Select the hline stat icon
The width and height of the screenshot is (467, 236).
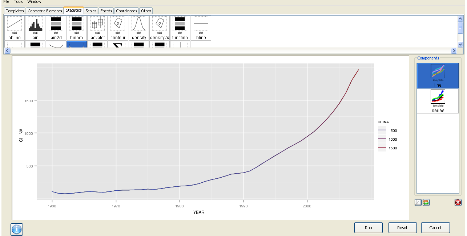[201, 28]
